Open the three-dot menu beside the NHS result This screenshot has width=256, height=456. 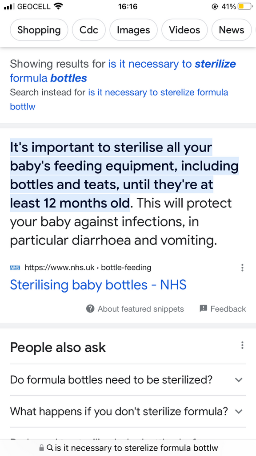tap(242, 268)
